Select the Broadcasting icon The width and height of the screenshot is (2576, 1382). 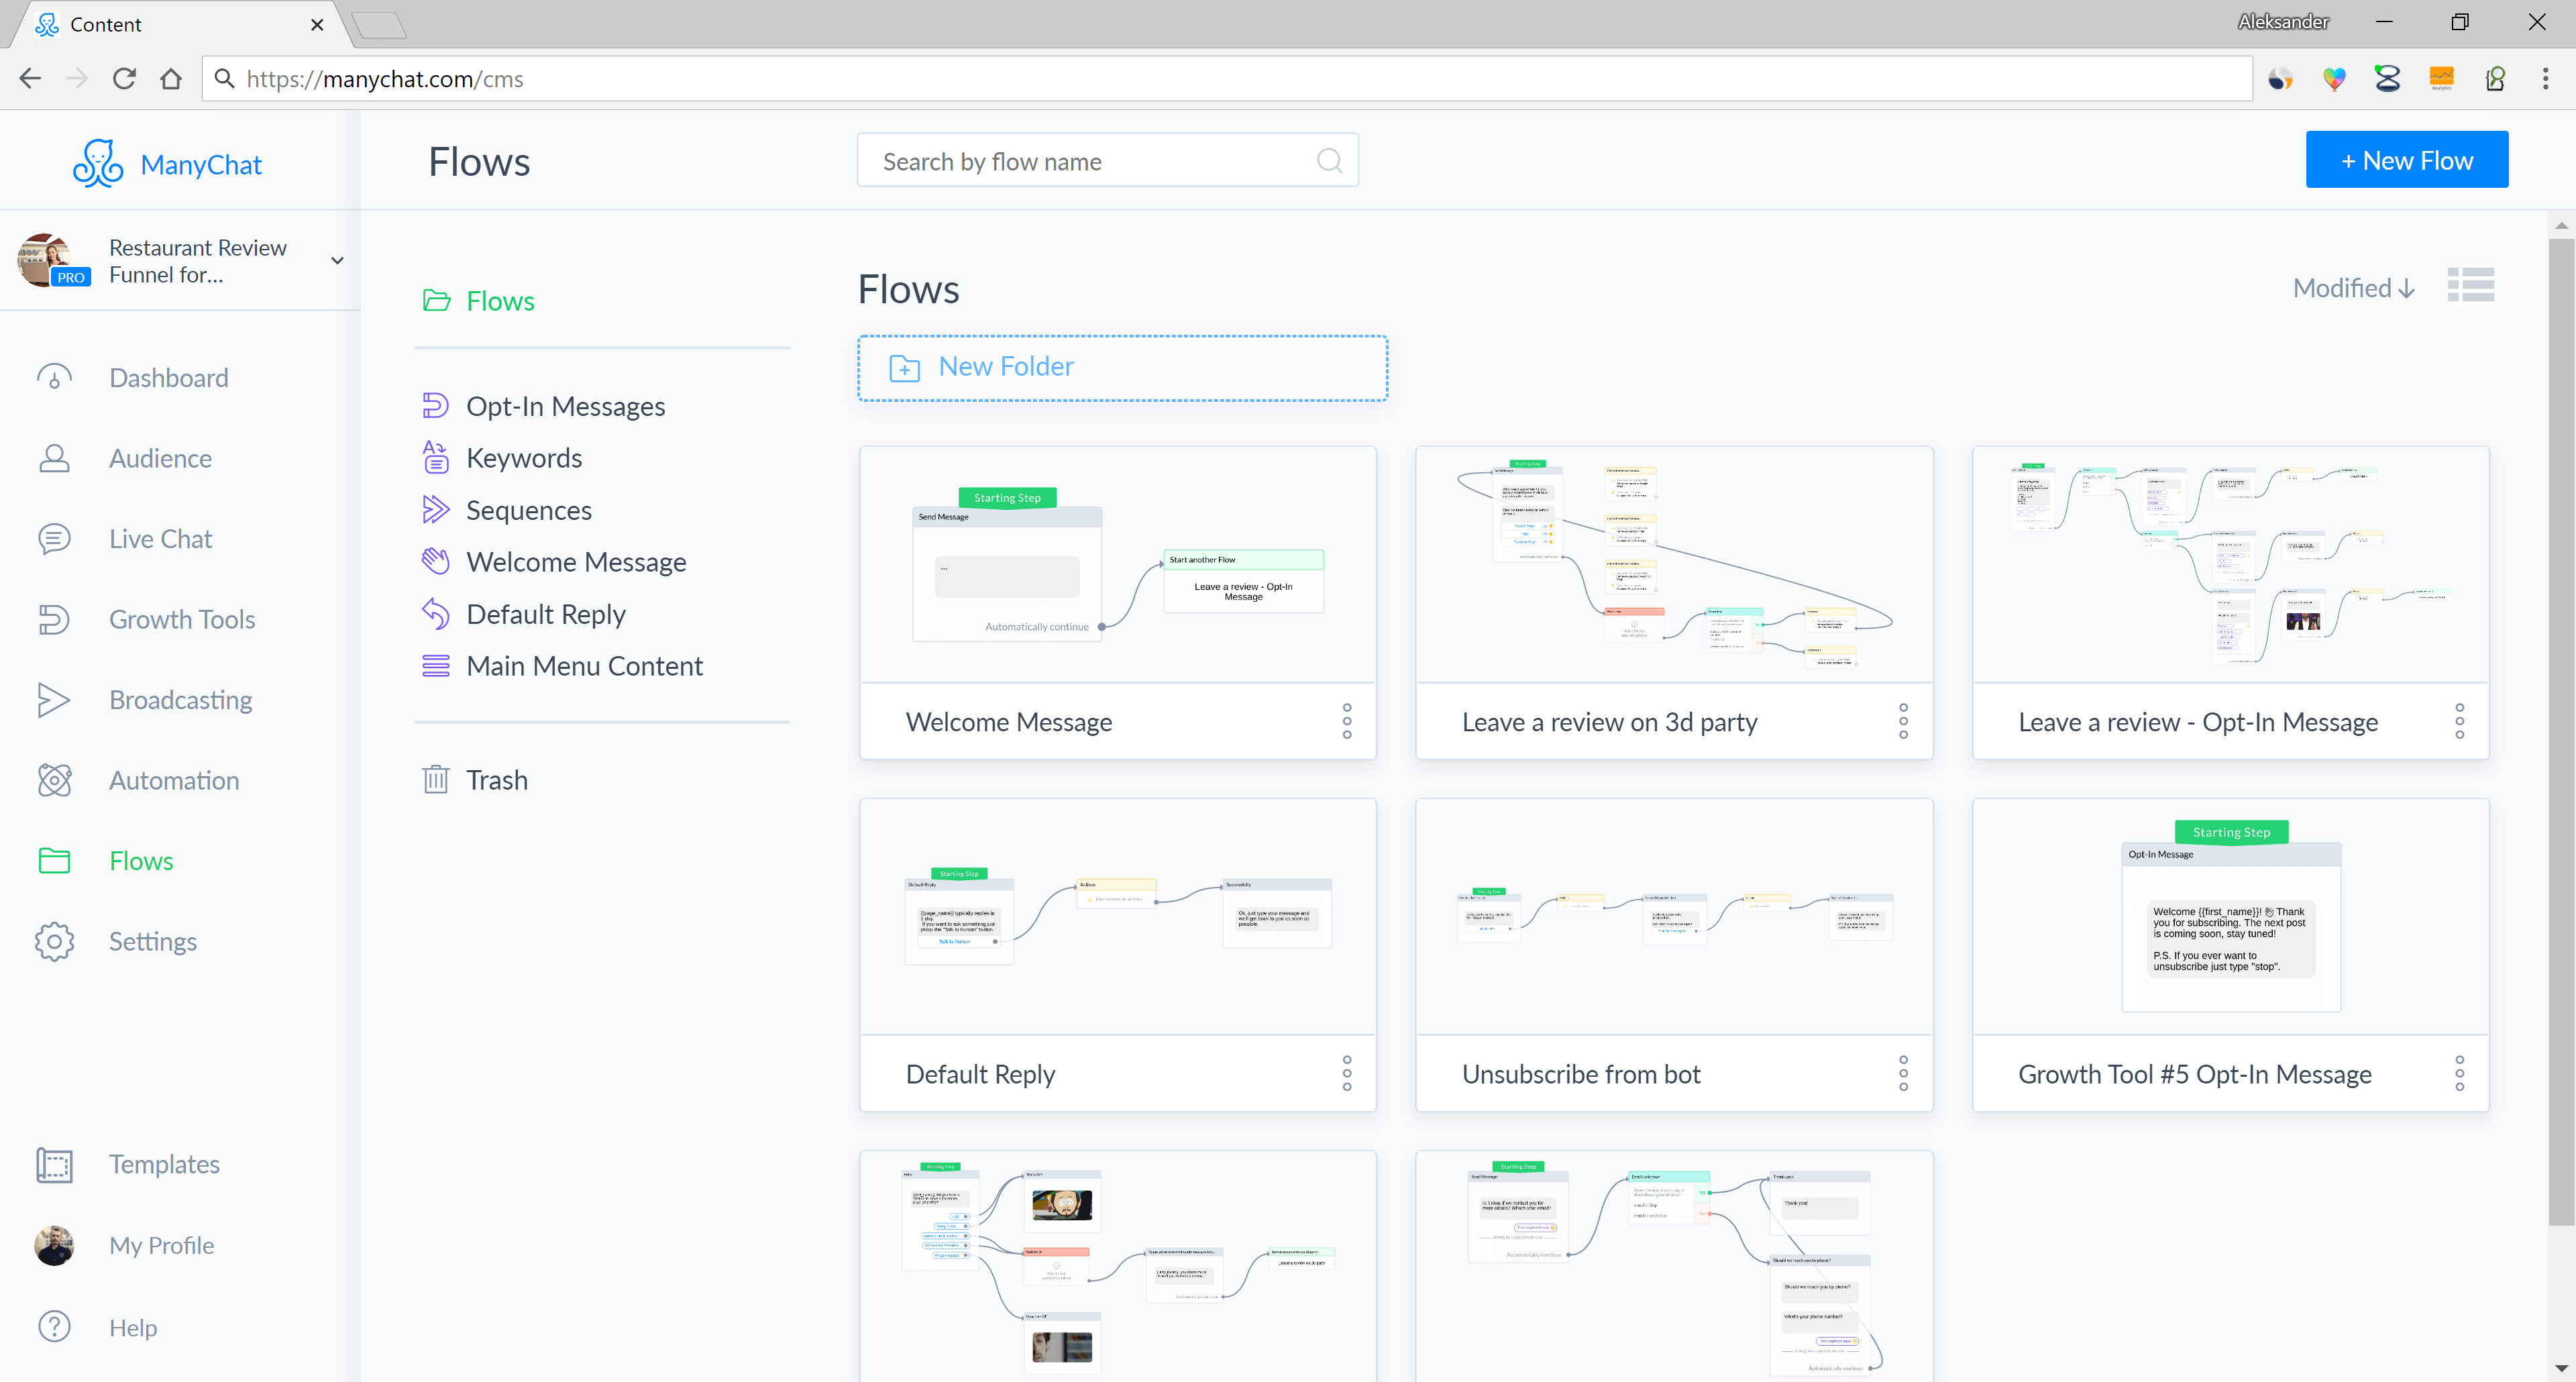tap(51, 698)
